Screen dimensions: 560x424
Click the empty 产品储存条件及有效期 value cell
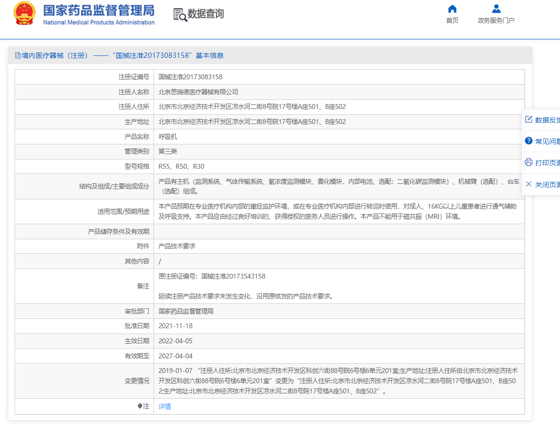tap(339, 231)
